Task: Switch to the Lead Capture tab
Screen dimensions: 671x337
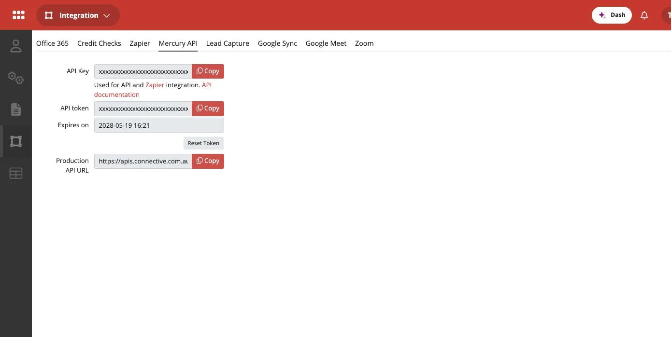Action: (228, 43)
